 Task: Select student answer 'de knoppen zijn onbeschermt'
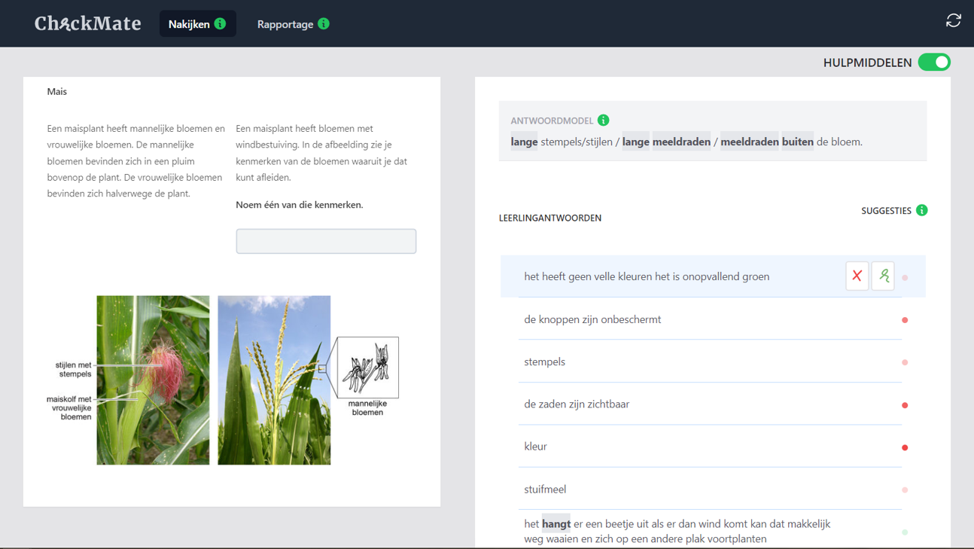click(592, 319)
